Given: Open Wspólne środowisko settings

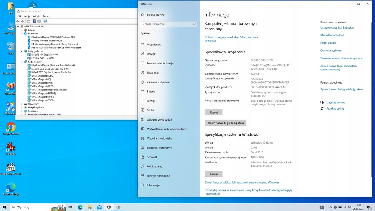Looking at the screenshot, I should click(x=159, y=138).
